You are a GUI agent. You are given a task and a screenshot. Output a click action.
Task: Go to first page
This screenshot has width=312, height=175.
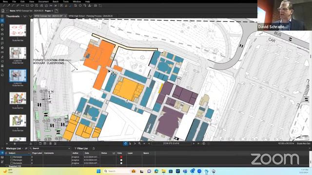point(144,143)
